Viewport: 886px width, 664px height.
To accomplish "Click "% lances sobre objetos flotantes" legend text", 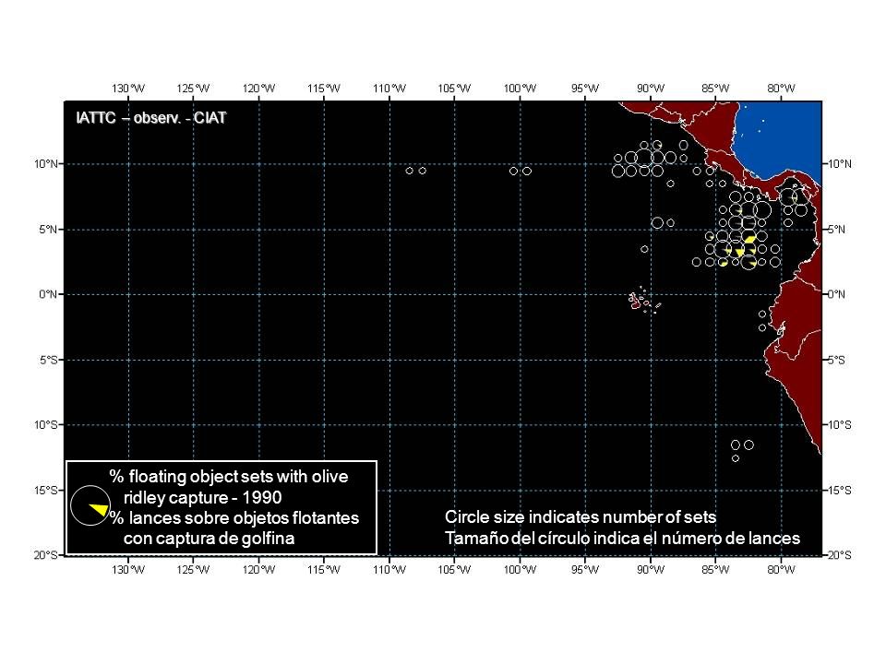I will [233, 517].
